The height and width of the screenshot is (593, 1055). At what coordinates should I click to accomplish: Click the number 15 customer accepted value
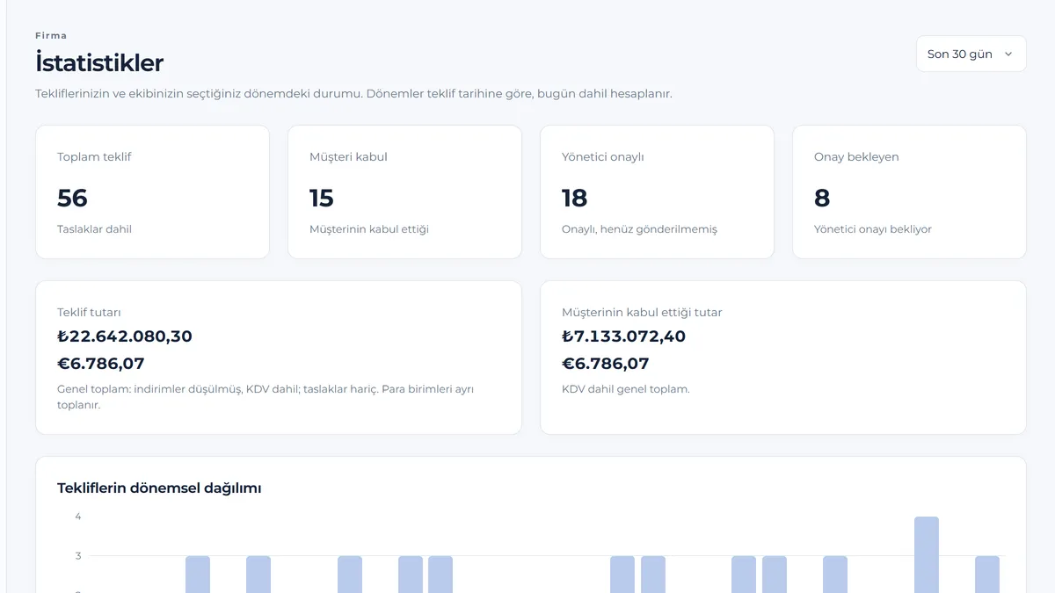[322, 199]
